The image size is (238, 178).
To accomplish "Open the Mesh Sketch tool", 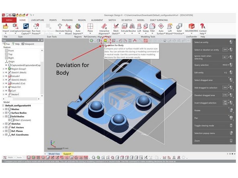I will tap(116, 29).
